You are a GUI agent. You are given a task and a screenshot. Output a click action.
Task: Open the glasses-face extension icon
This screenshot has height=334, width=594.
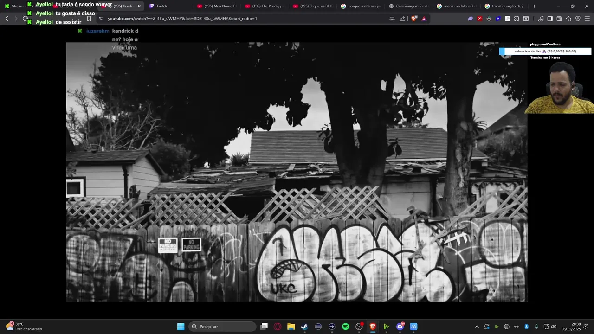(x=489, y=19)
